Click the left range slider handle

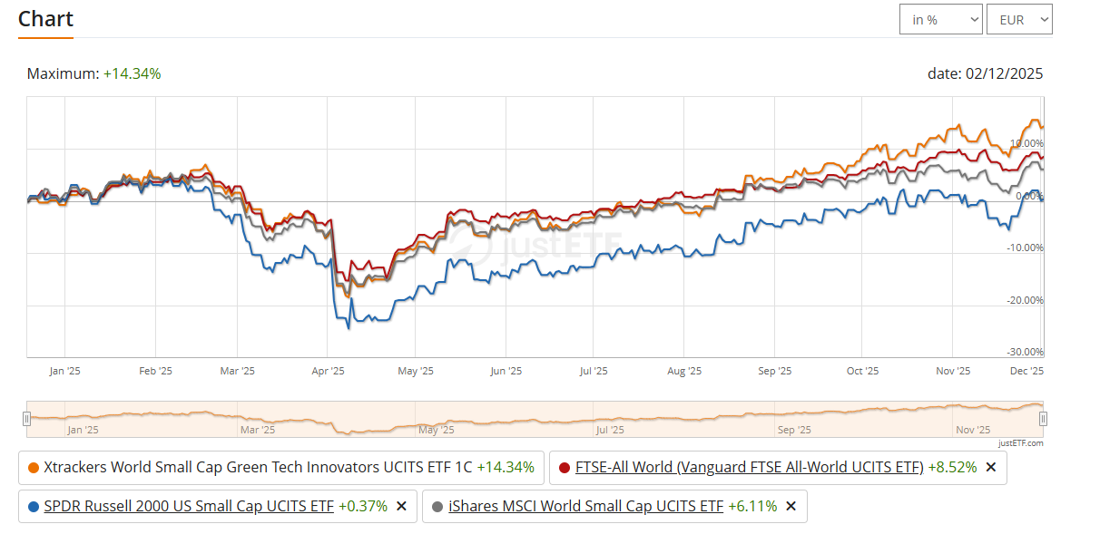click(27, 418)
